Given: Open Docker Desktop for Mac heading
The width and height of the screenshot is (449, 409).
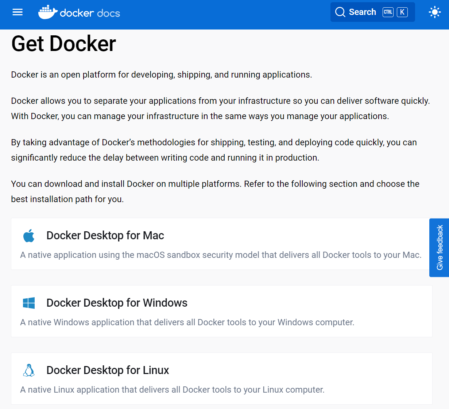Looking at the screenshot, I should point(105,235).
